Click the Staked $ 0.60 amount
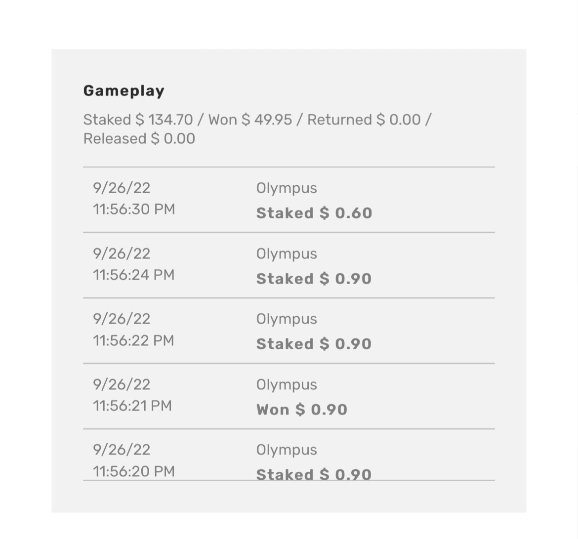The image size is (578, 539). pyautogui.click(x=314, y=213)
